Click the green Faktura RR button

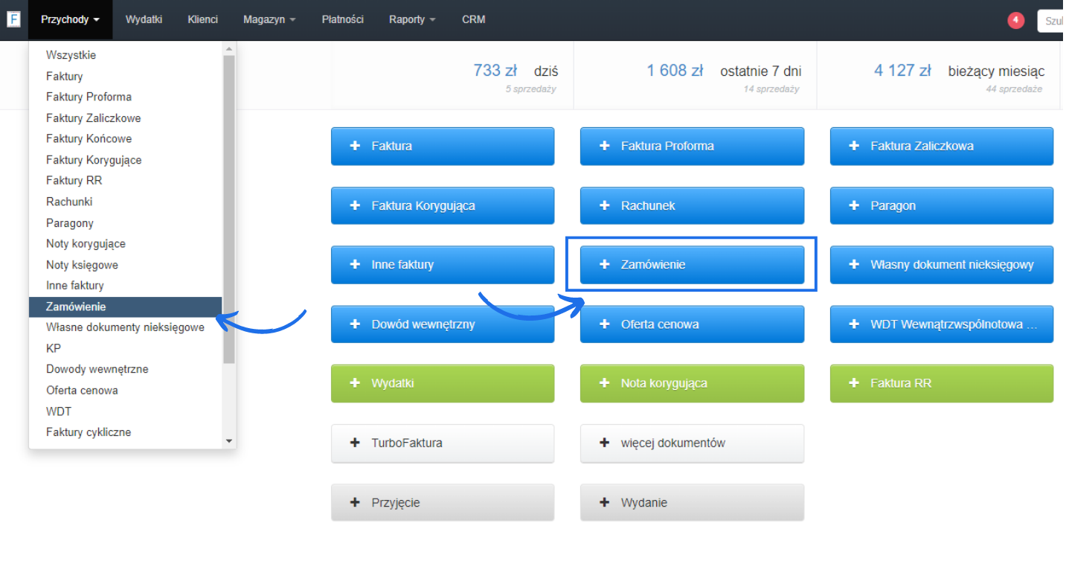(x=942, y=383)
